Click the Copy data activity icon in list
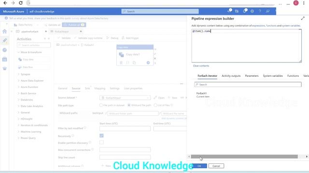 [x=20, y=60]
